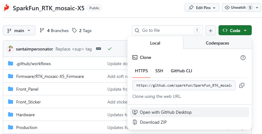Open the Hardware folder

(25, 115)
